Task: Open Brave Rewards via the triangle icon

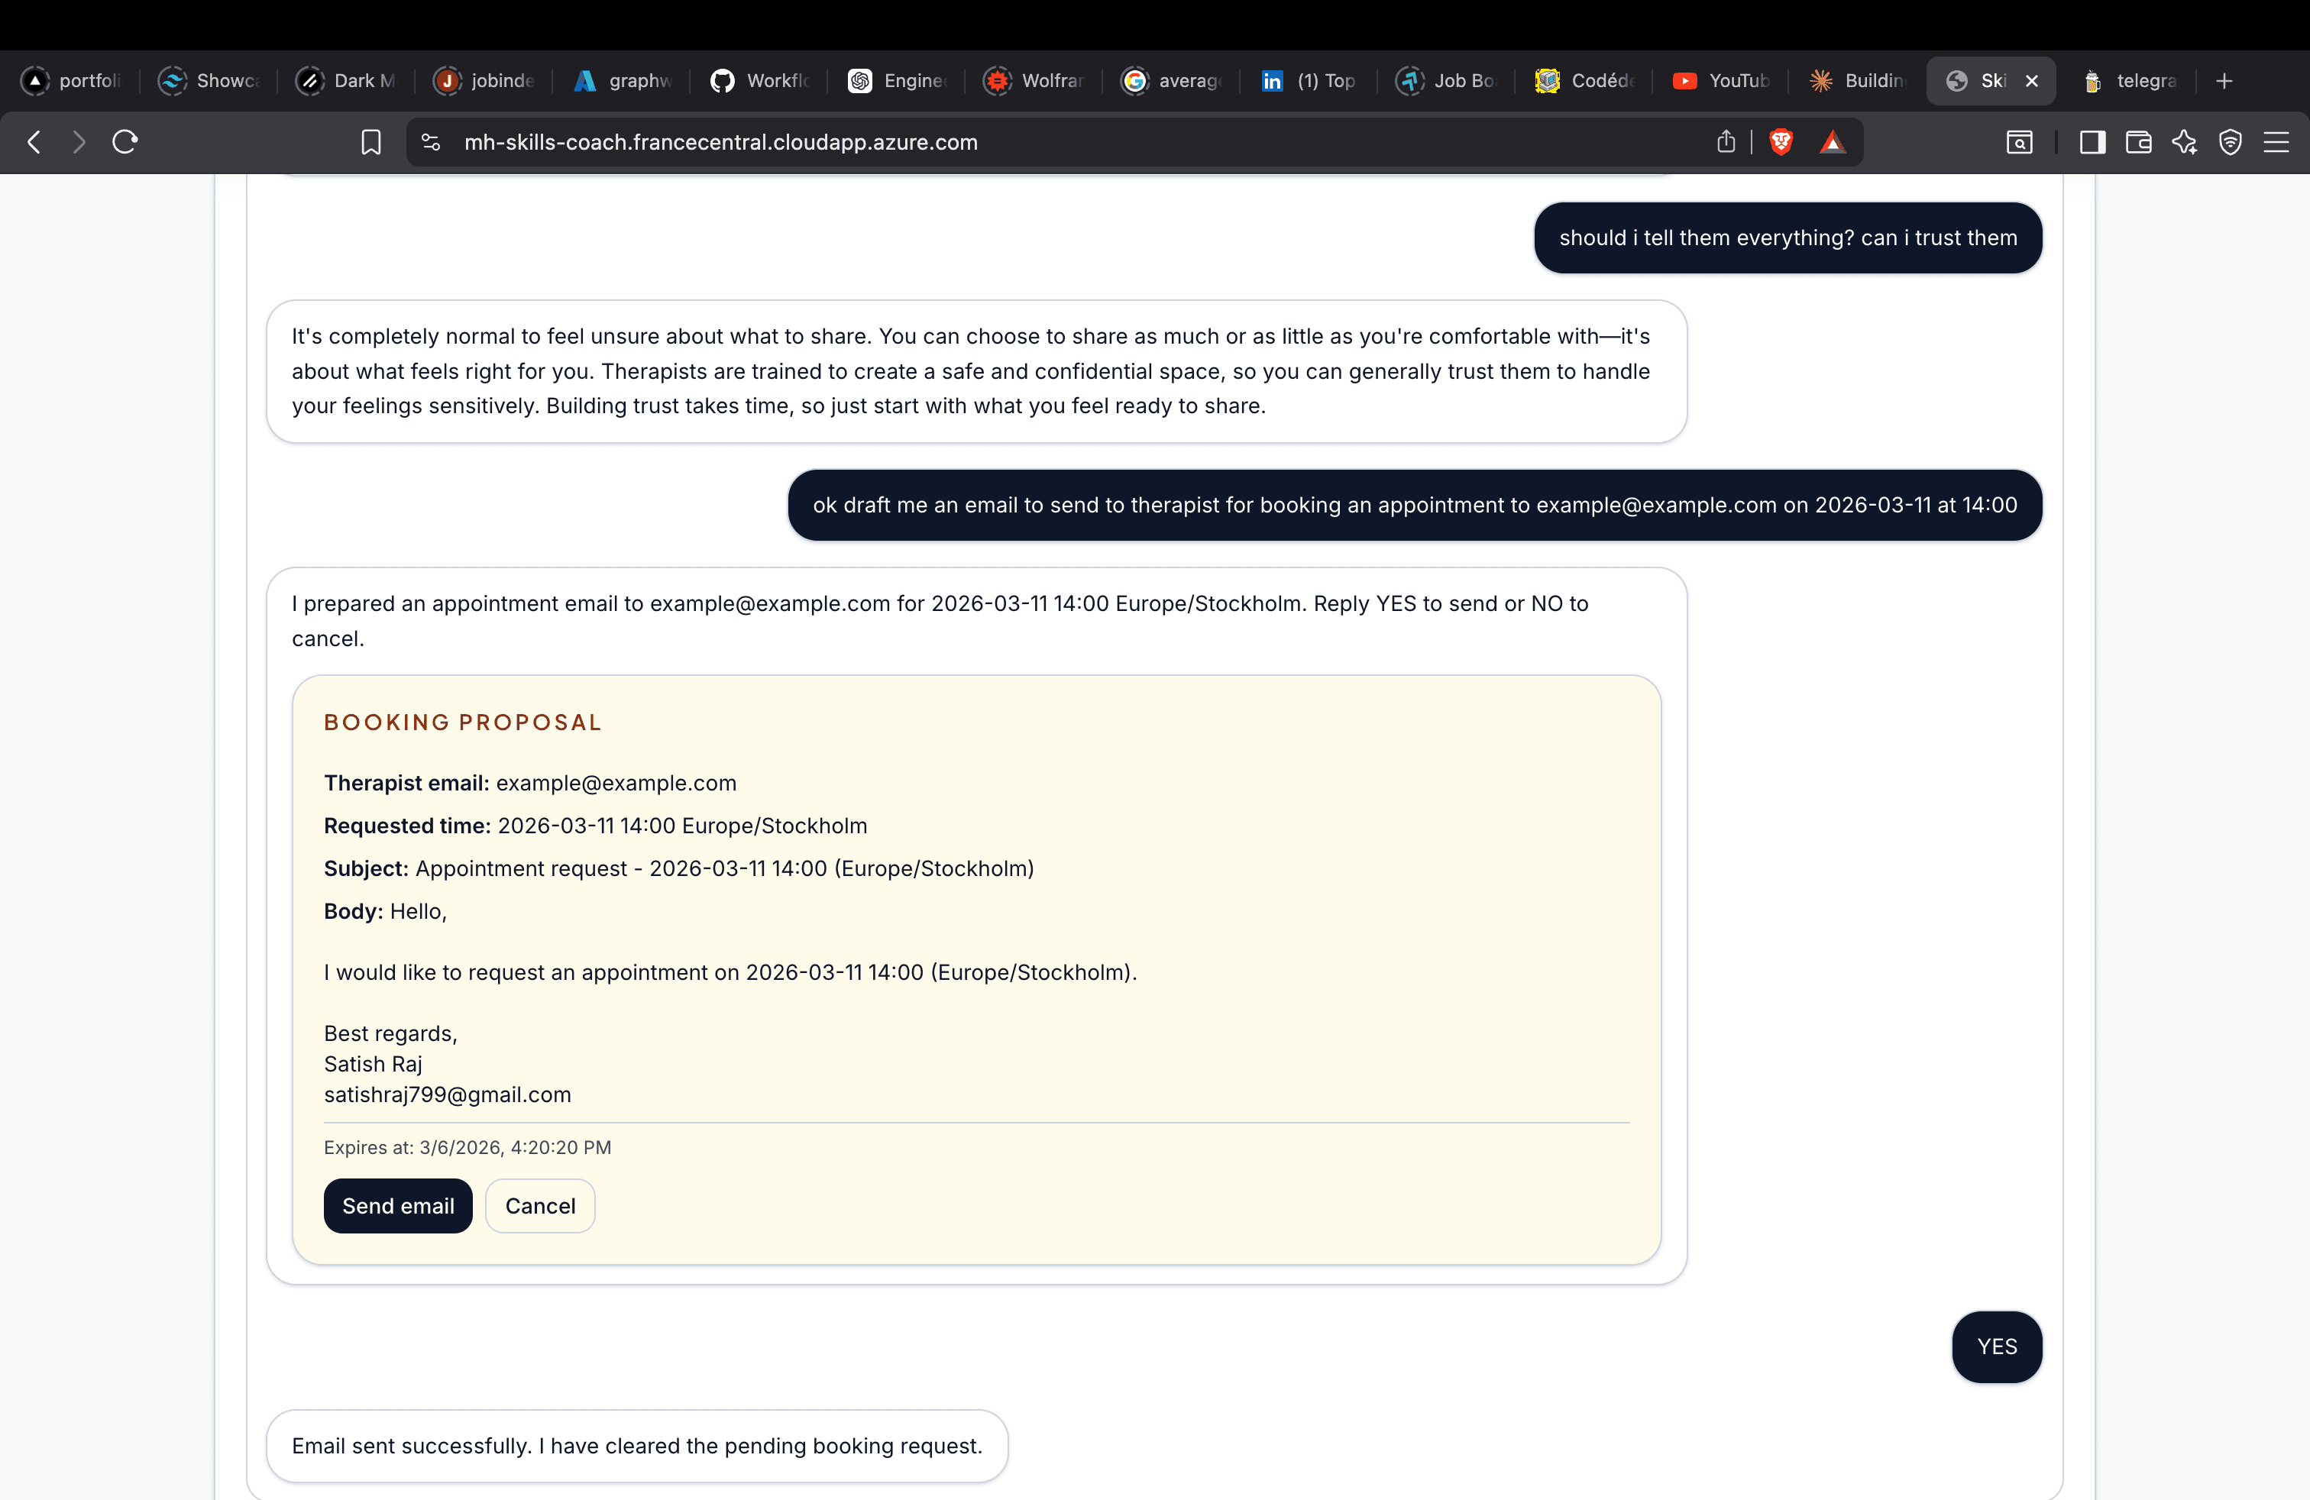Action: (1833, 141)
